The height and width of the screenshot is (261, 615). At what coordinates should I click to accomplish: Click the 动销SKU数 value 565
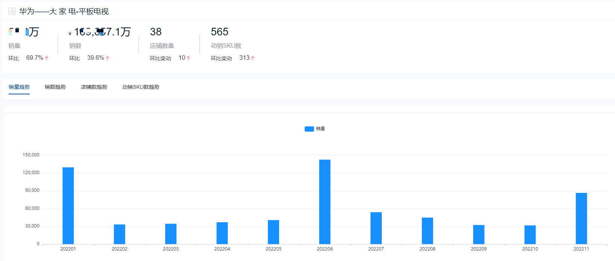tap(220, 32)
